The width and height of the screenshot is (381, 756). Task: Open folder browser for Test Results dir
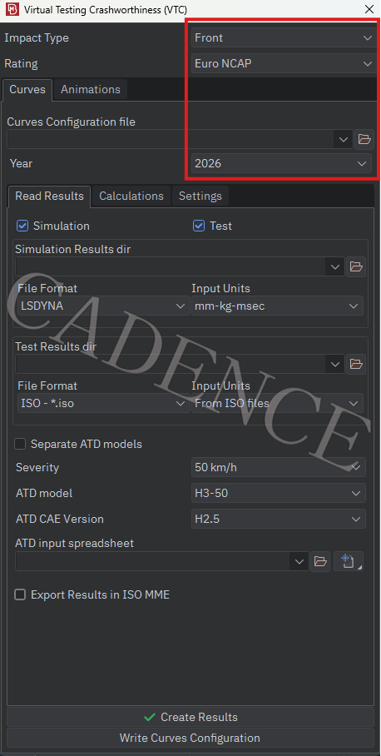click(x=356, y=364)
